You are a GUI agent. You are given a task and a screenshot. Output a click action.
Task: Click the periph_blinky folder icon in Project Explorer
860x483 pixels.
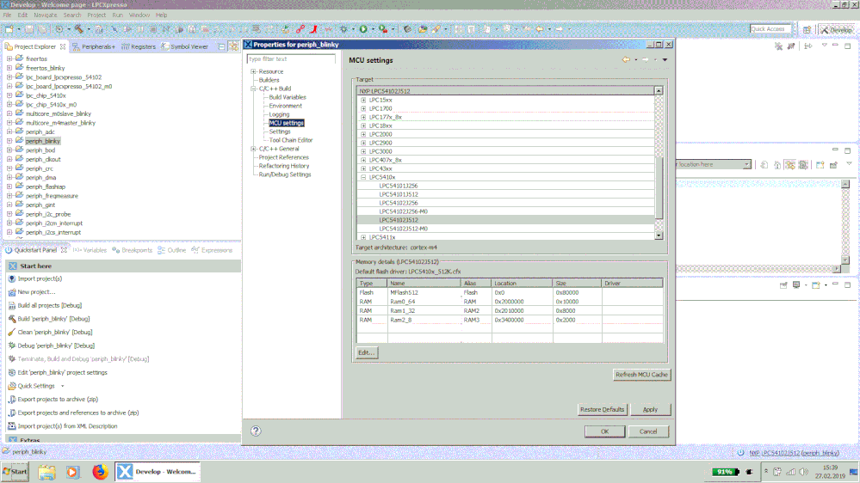click(19, 141)
